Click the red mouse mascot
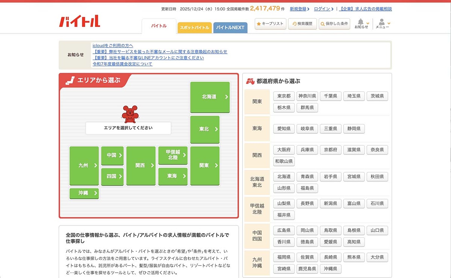This screenshot has width=451, height=278. point(130,114)
